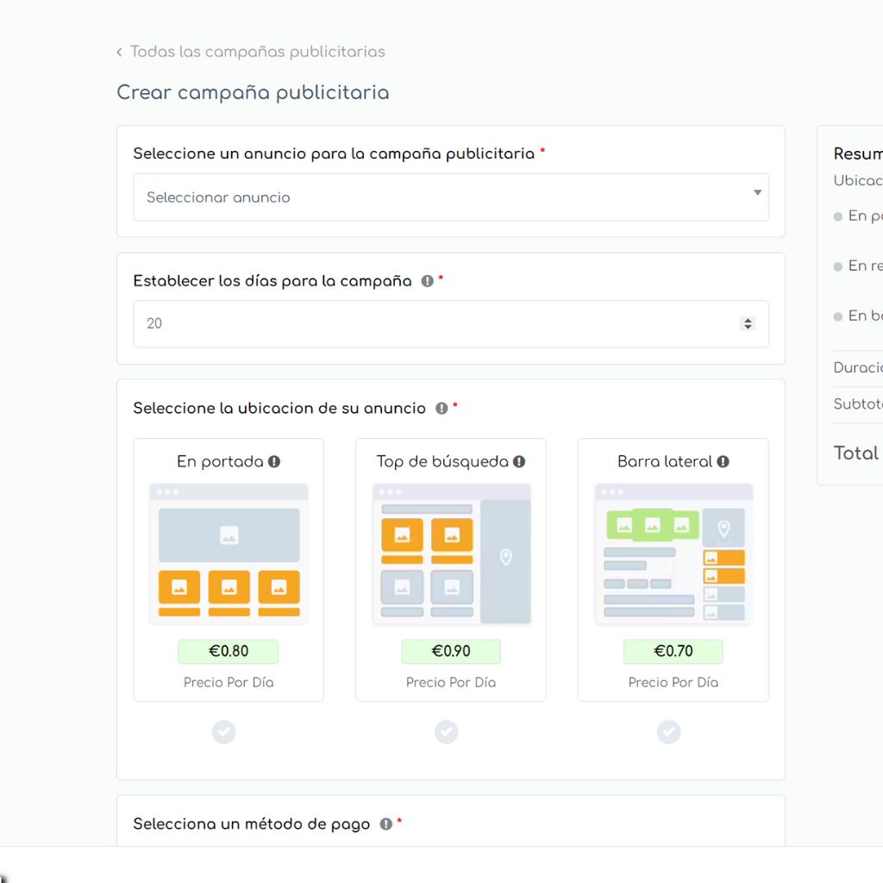Click the back chevron before Todas las campañas
Screen dimensions: 883x883
[x=119, y=53]
